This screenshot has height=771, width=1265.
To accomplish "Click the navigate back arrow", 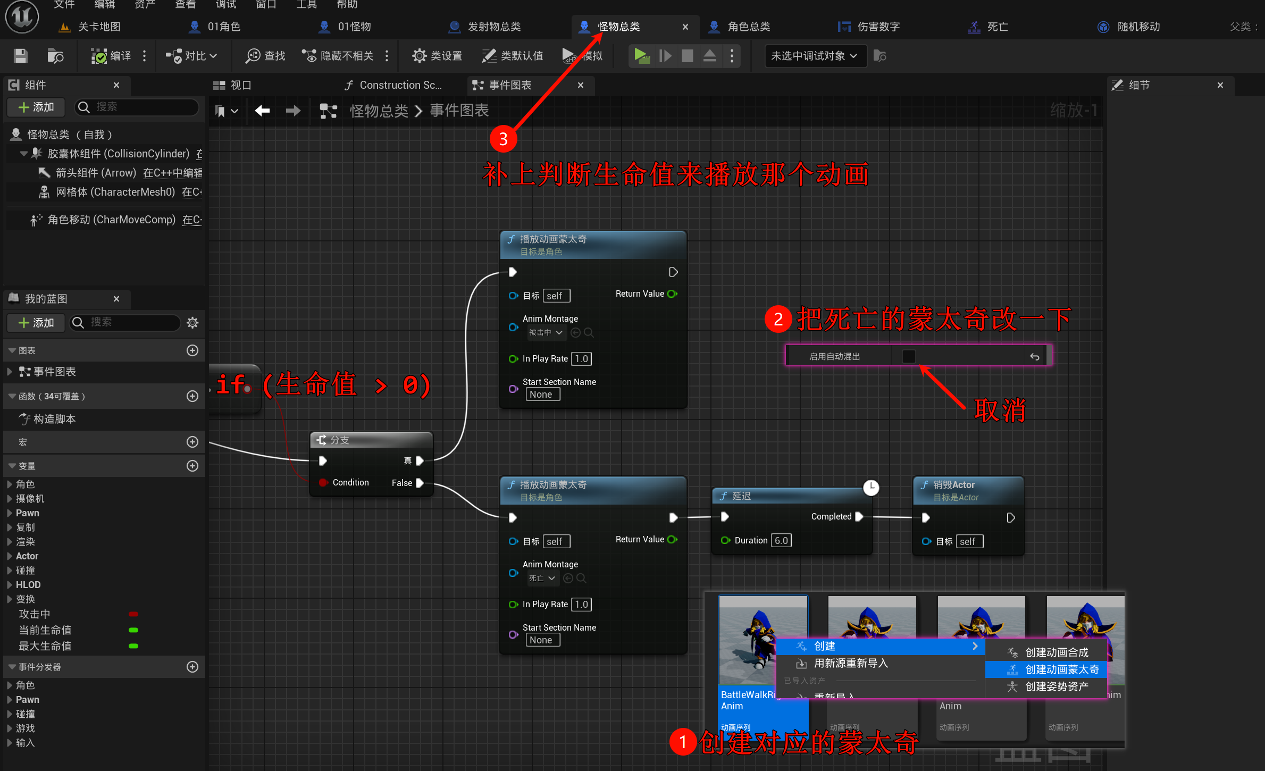I will pyautogui.click(x=262, y=111).
